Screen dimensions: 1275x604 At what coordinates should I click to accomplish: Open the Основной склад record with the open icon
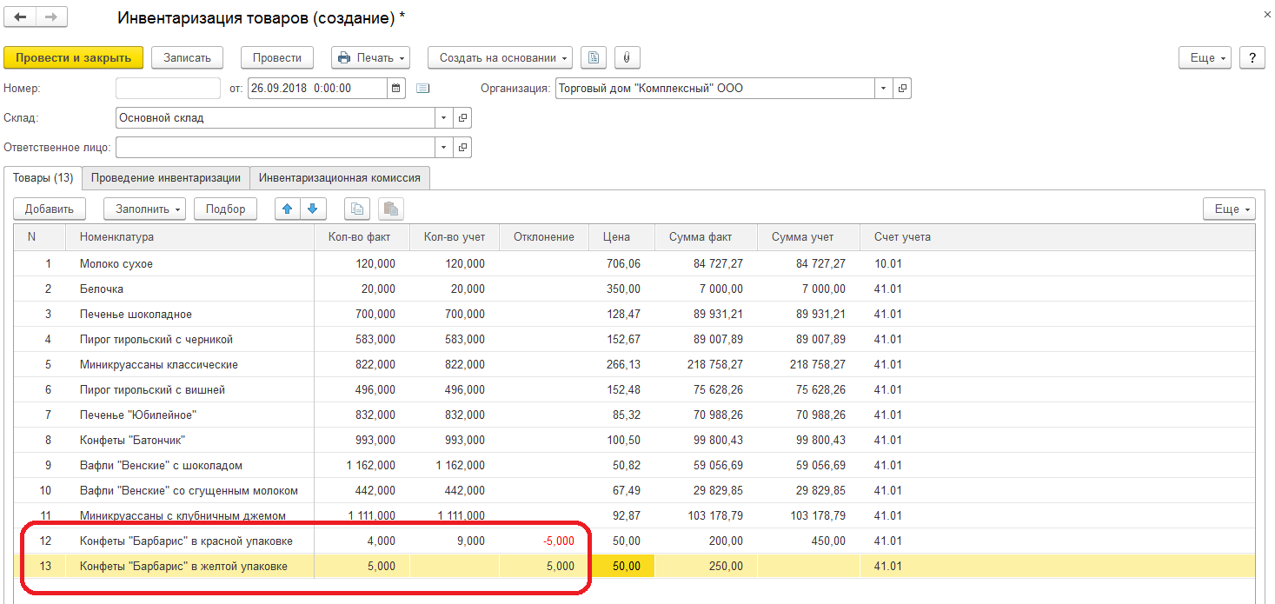(463, 118)
